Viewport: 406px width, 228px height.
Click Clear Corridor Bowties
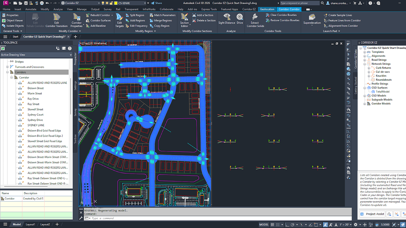(x=281, y=15)
